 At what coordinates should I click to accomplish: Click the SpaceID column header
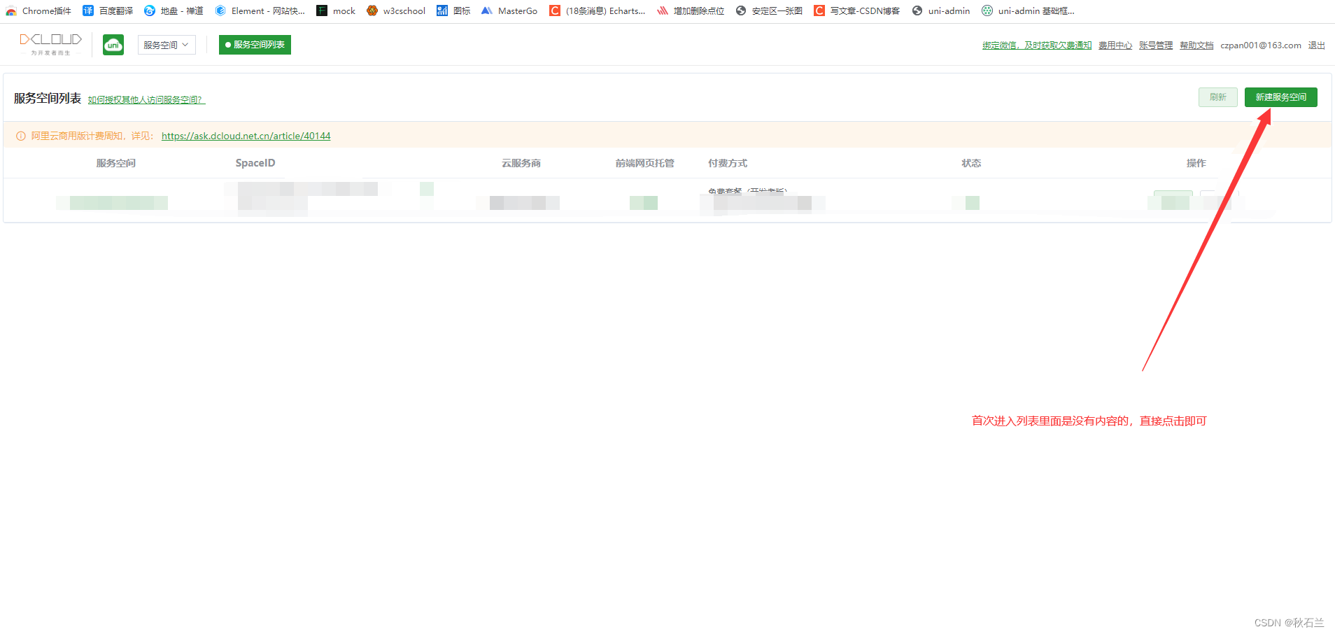click(x=255, y=163)
